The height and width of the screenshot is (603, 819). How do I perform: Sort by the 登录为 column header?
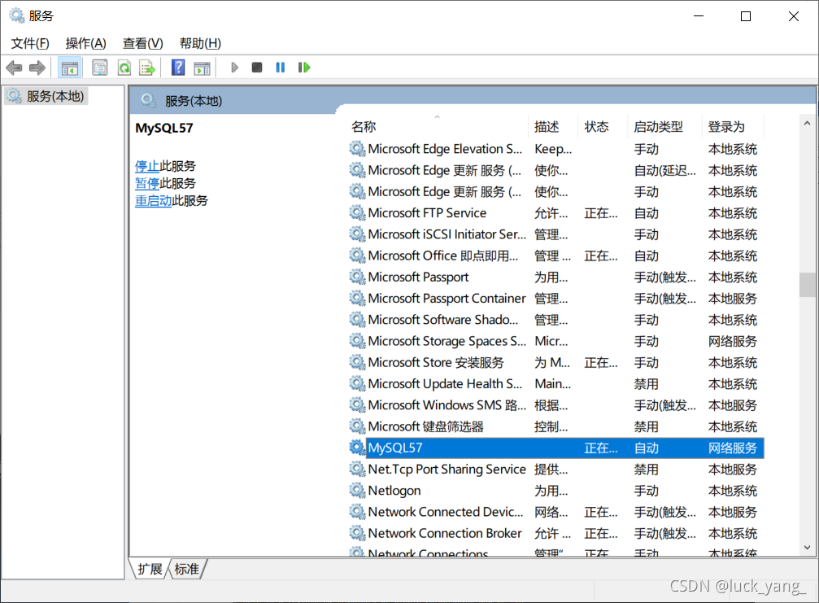[733, 126]
